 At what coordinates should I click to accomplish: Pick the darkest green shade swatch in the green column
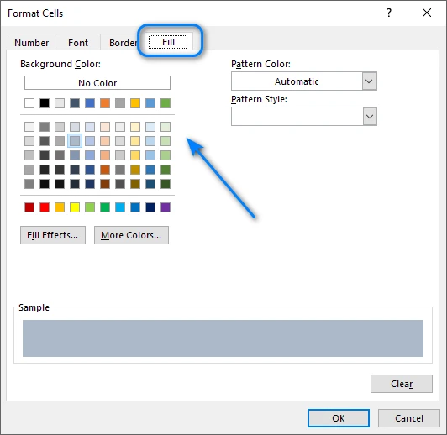166,184
